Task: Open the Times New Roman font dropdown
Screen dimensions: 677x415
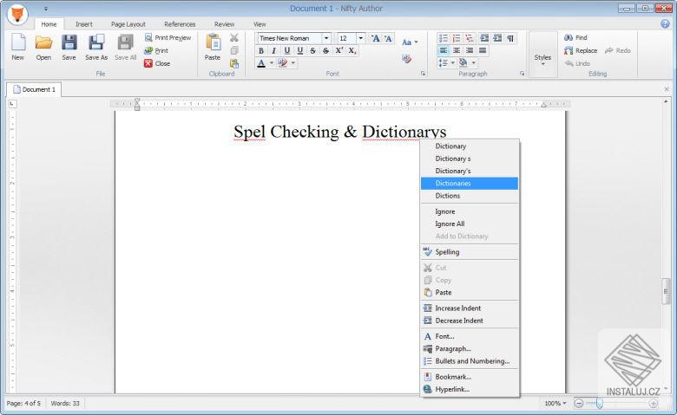Action: [x=326, y=38]
